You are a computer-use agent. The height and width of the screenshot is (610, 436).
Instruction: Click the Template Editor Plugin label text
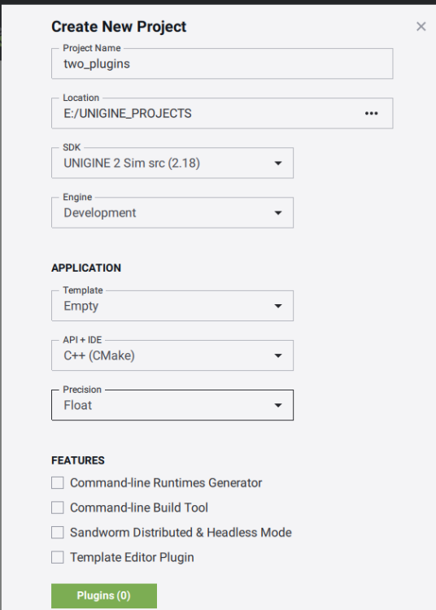point(132,557)
